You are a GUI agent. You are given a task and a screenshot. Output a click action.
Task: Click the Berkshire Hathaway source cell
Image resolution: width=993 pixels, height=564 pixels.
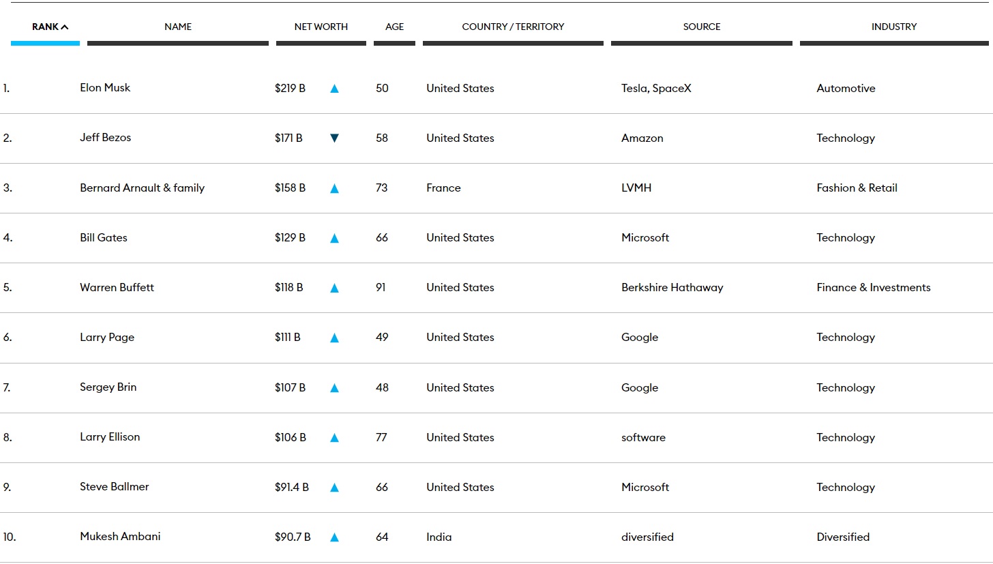[672, 288]
